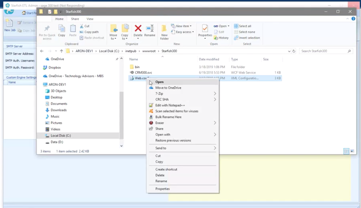361x208 pixels.
Task: Open the Copy to dropdown
Action: pos(124,37)
